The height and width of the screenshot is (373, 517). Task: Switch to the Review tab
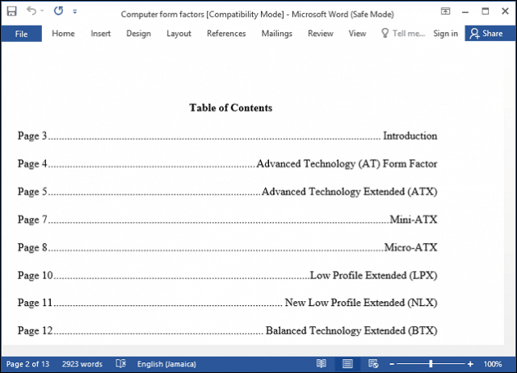[321, 34]
